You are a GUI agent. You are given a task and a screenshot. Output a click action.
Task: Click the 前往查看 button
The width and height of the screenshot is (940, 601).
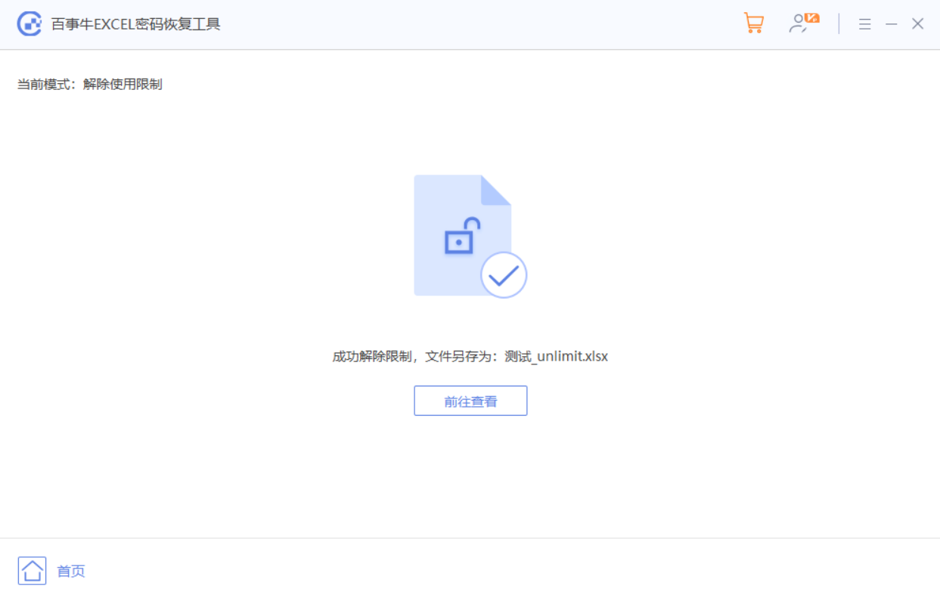coord(470,401)
